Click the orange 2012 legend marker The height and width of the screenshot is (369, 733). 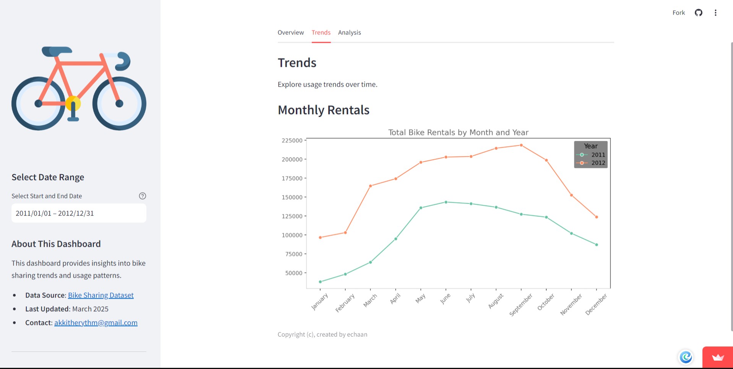581,162
